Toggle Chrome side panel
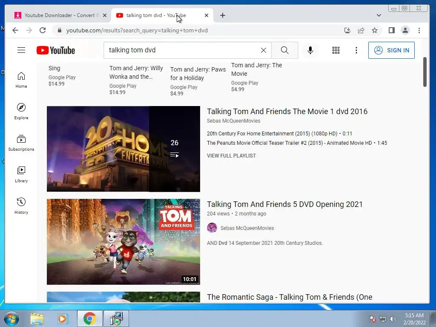Image resolution: width=436 pixels, height=327 pixels. pyautogui.click(x=392, y=30)
